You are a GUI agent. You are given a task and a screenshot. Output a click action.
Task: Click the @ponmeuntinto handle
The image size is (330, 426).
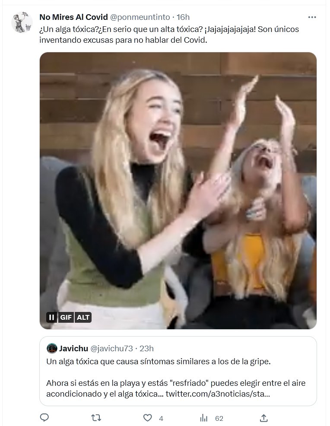click(x=140, y=17)
